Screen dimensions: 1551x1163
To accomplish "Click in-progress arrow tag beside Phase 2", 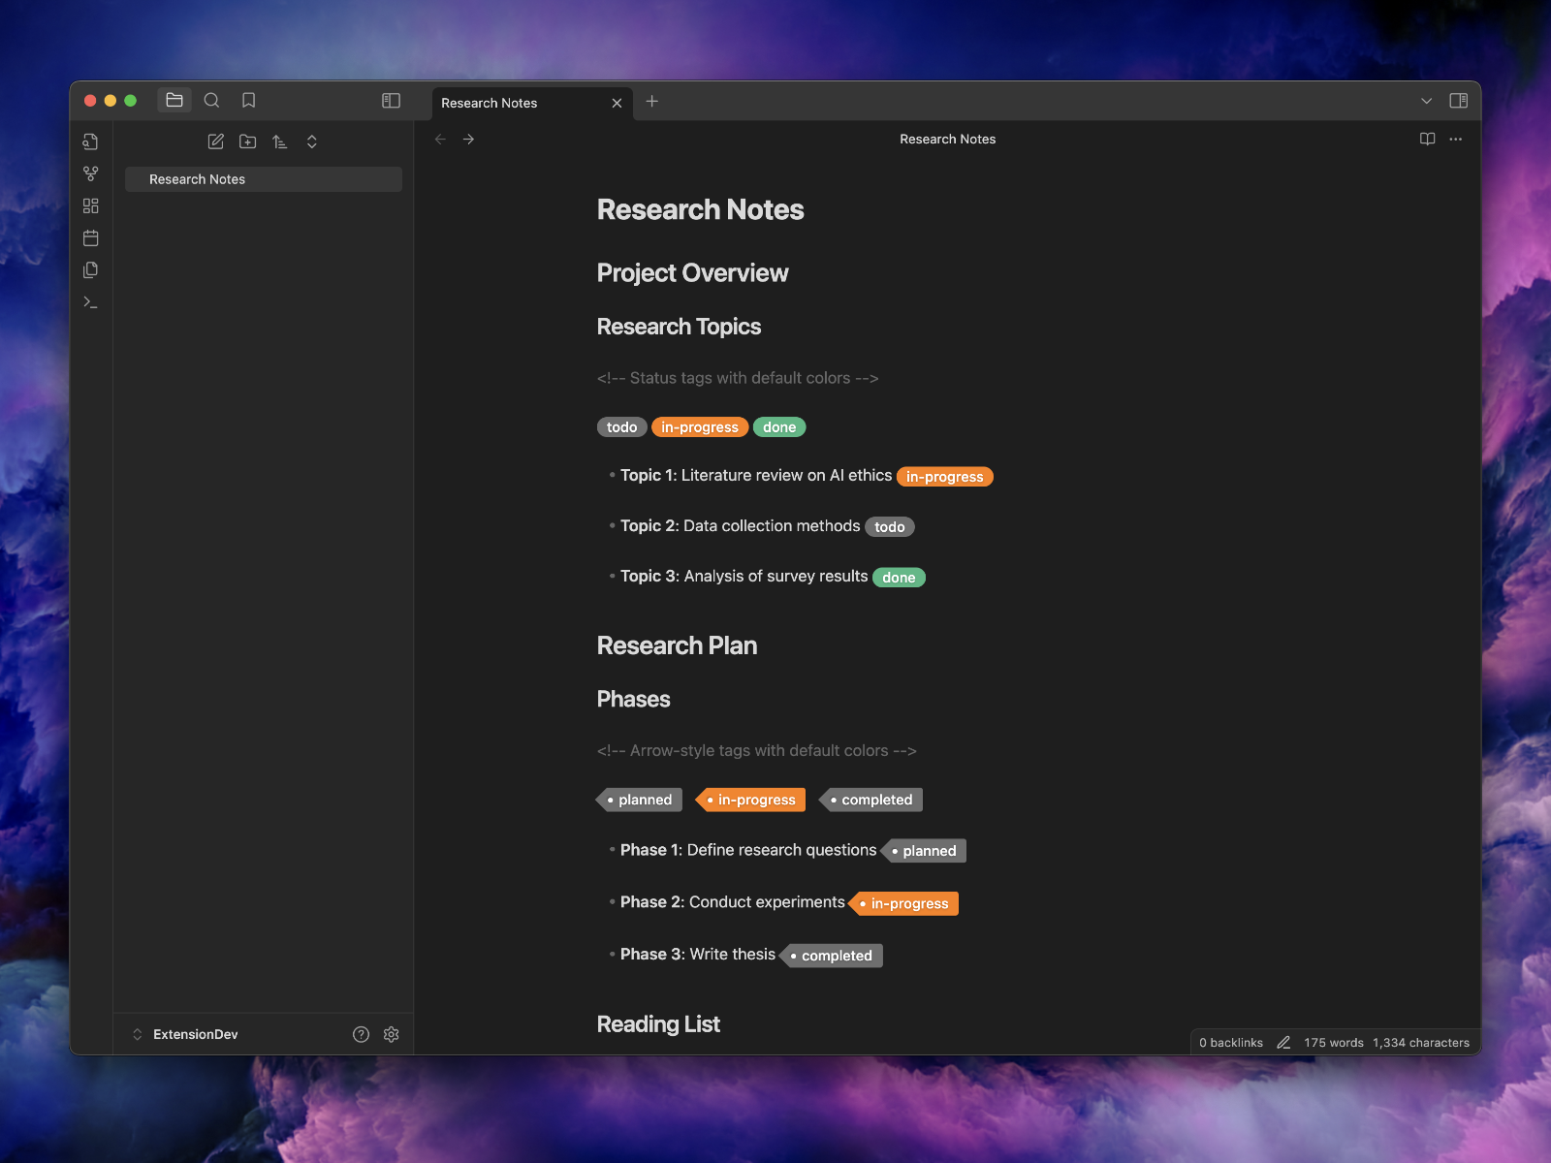I will 903,903.
